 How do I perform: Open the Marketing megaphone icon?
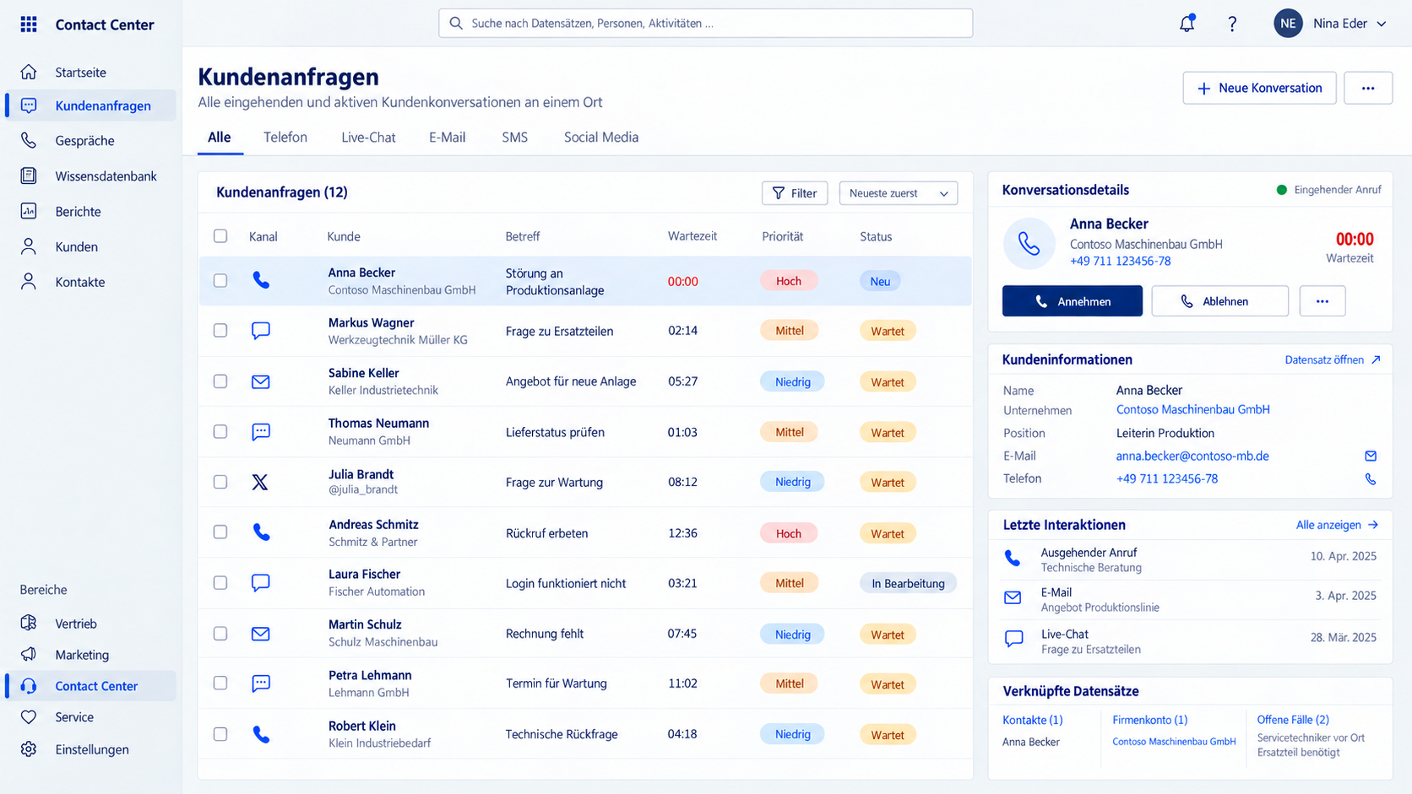pyautogui.click(x=29, y=654)
